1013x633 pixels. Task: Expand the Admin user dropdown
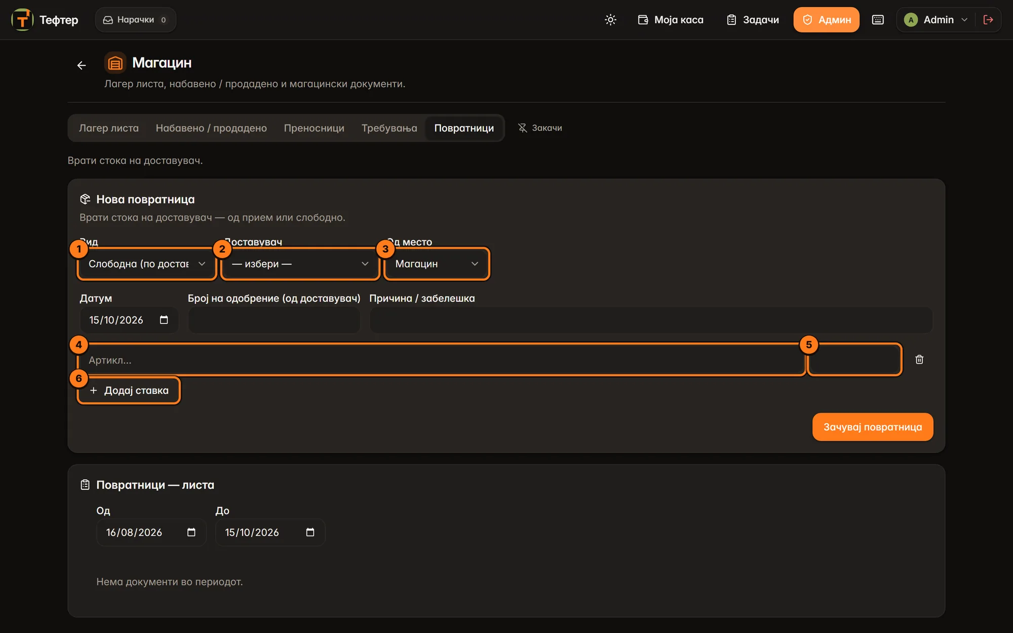point(936,20)
